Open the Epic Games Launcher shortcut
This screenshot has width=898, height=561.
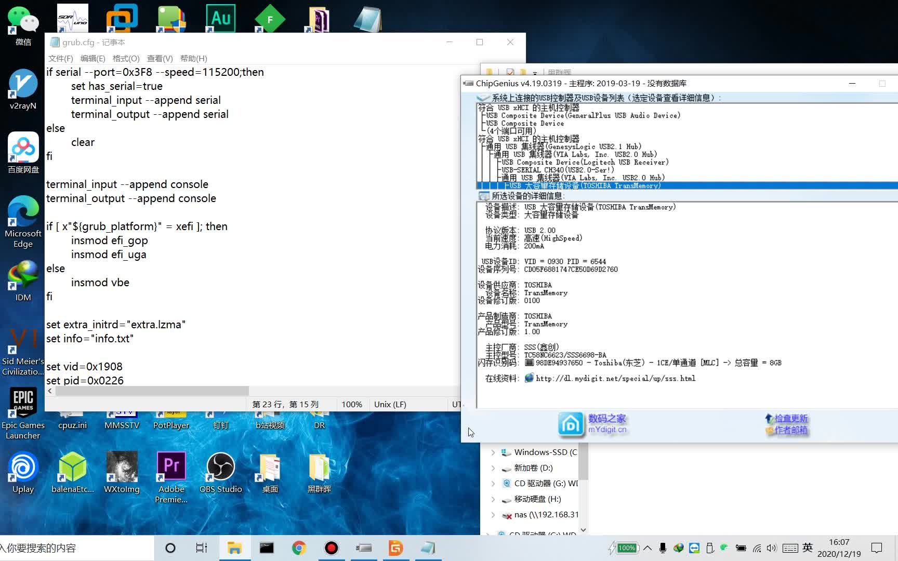(23, 413)
